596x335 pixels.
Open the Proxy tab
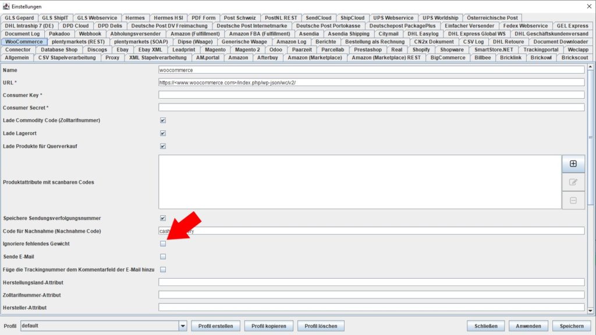pos(112,58)
